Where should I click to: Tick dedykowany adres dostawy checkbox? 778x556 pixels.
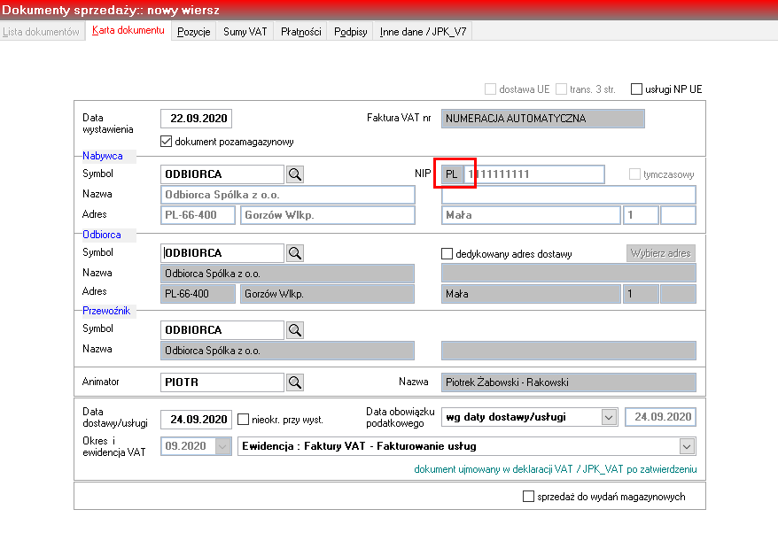(x=447, y=254)
